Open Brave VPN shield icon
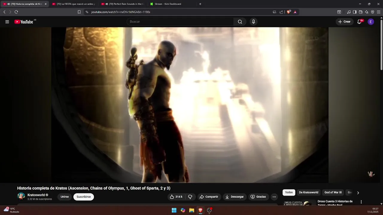 [x=373, y=12]
